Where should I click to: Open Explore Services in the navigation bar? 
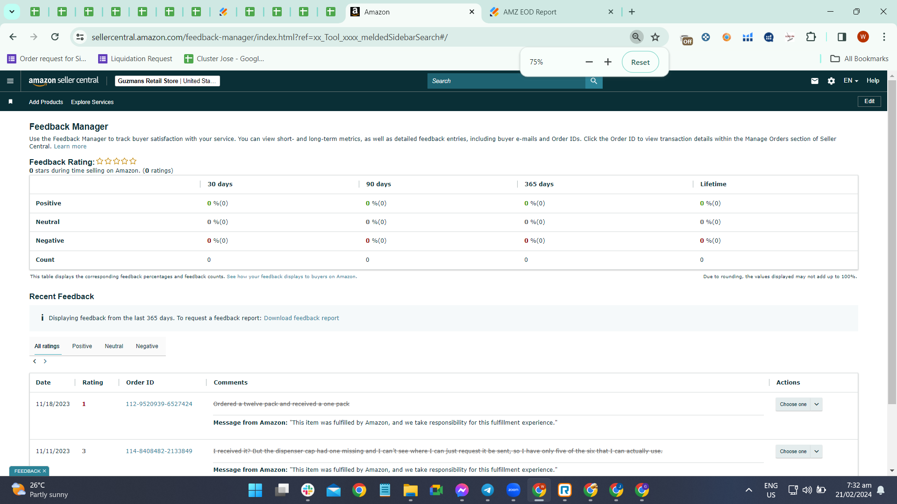93,102
